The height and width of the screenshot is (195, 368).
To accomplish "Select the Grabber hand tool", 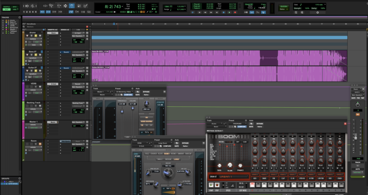I will click(x=72, y=6).
